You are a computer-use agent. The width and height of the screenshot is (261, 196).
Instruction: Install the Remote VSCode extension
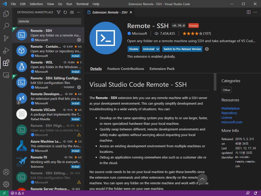click(x=75, y=119)
